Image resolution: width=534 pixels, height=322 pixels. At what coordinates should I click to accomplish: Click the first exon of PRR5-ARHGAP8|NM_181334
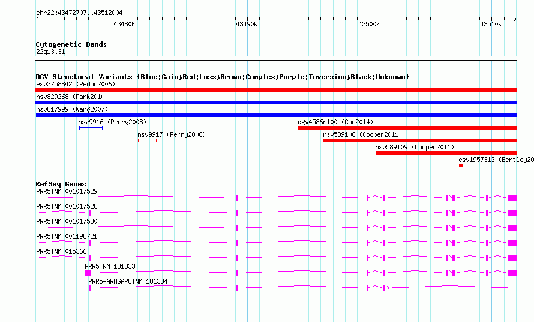[x=90, y=288]
